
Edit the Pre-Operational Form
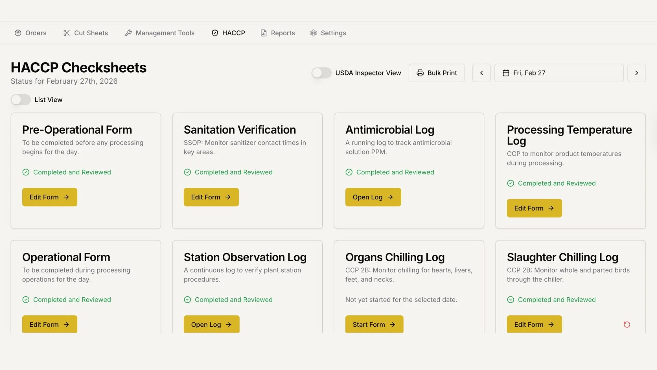point(50,197)
